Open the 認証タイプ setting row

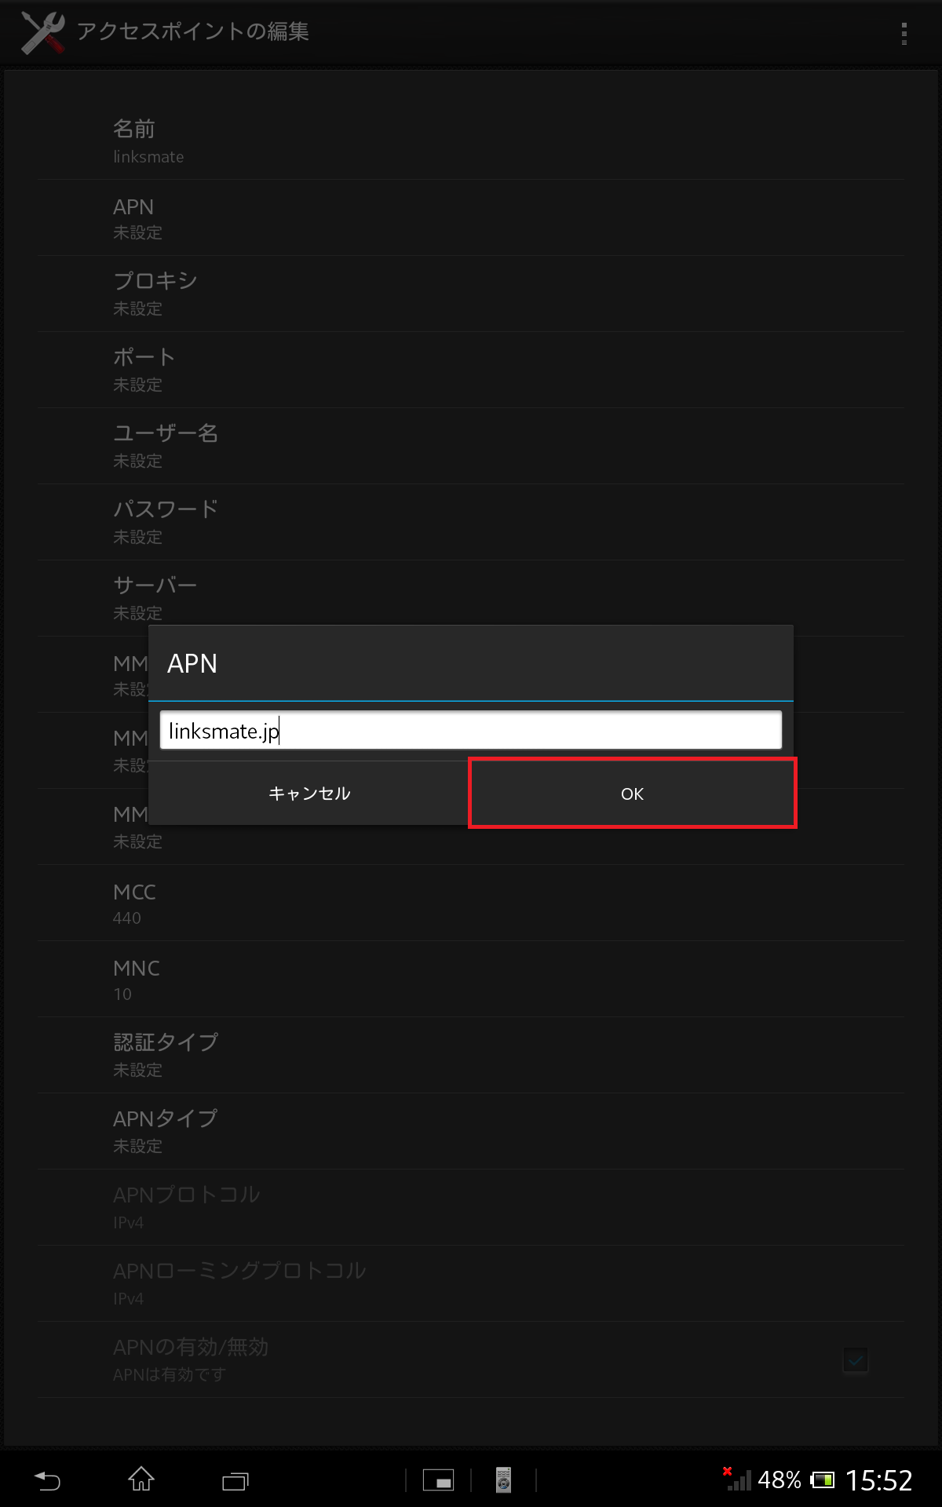click(x=471, y=1056)
